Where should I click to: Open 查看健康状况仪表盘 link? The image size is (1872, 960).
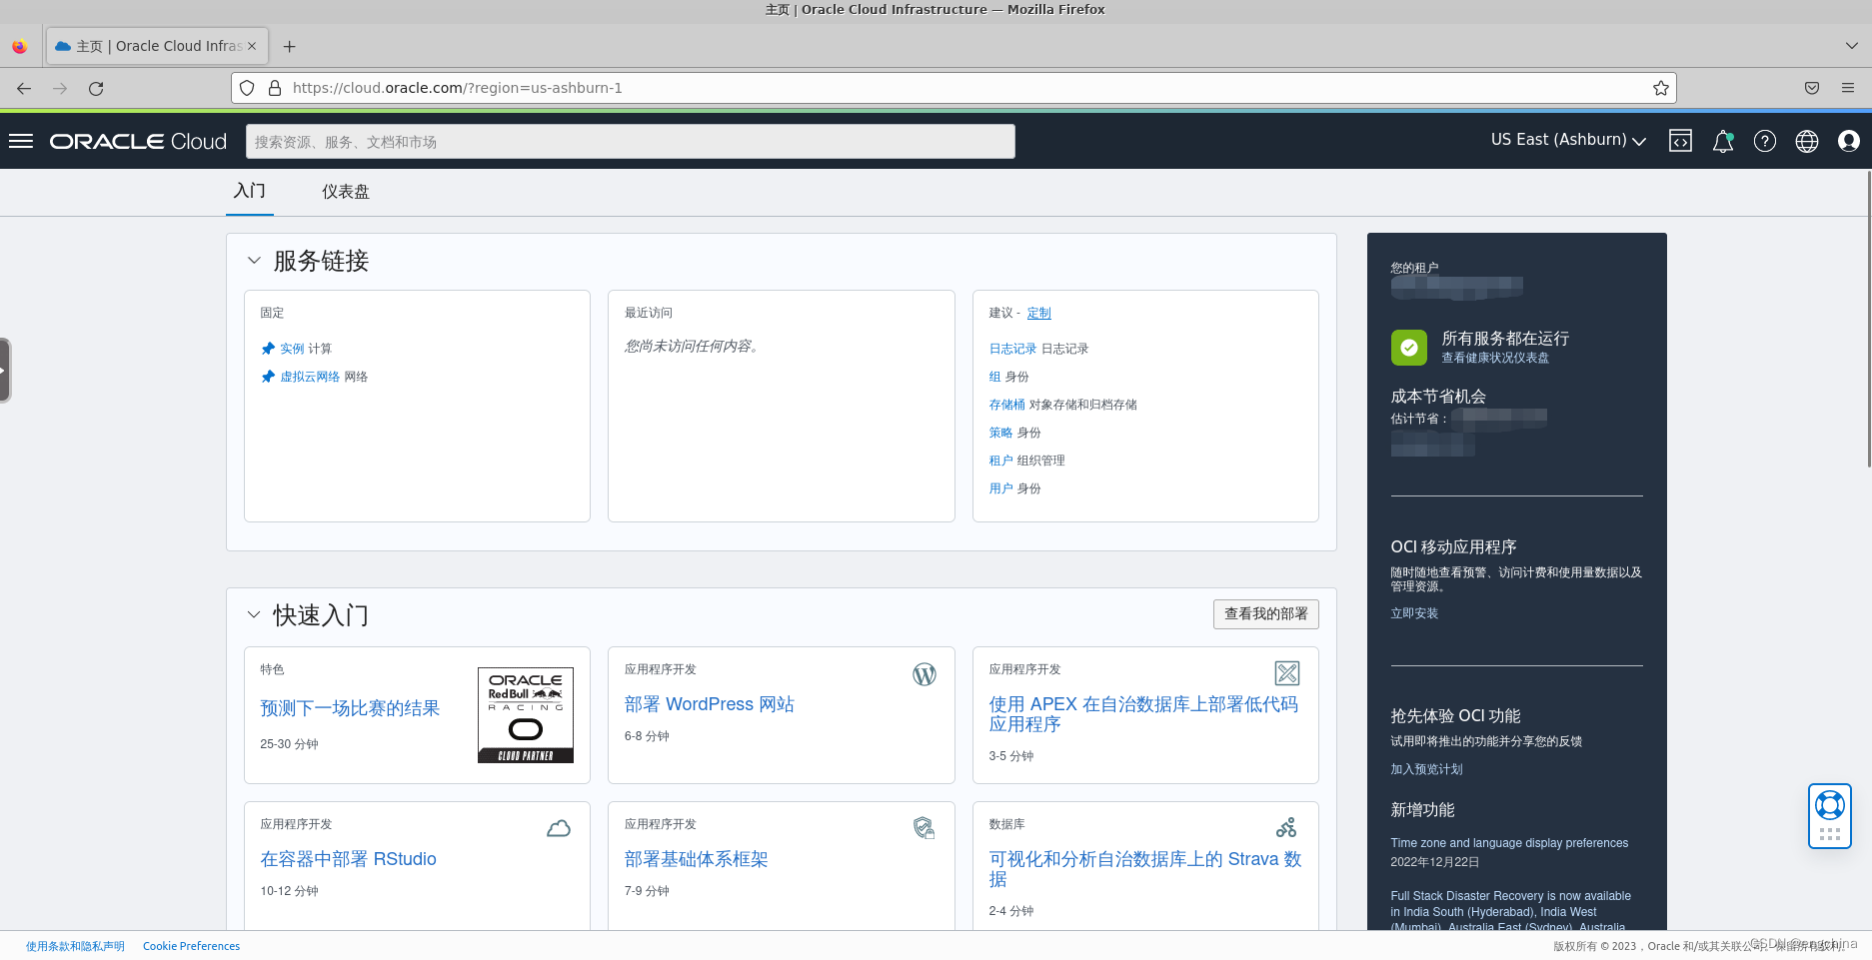click(x=1495, y=358)
